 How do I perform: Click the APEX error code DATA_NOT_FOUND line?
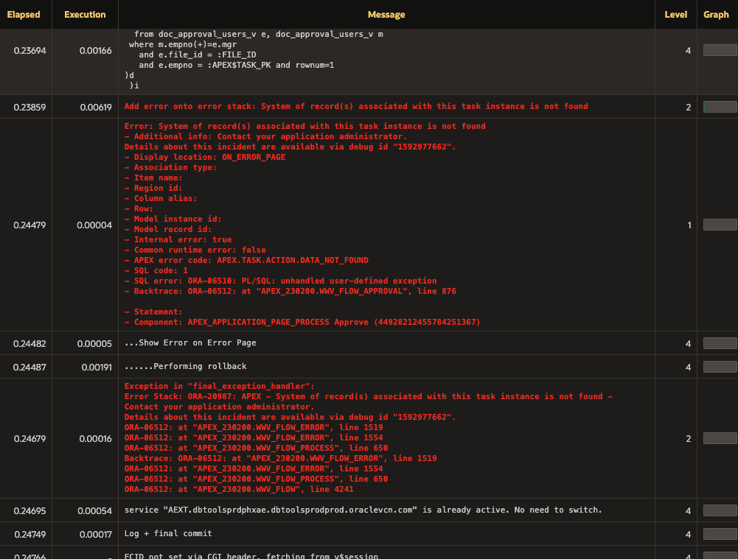pos(246,260)
